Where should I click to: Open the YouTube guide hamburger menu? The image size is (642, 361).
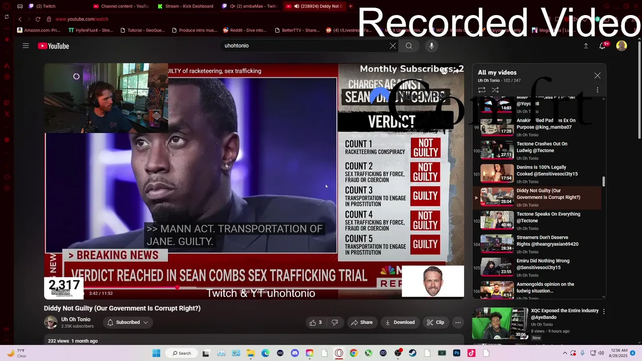coord(26,46)
